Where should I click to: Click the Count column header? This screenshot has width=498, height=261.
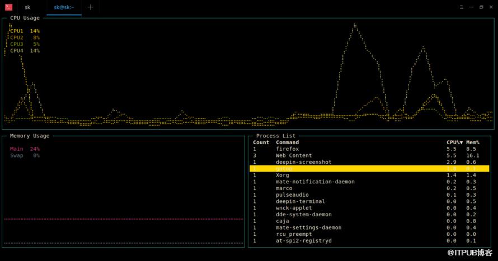coord(261,143)
